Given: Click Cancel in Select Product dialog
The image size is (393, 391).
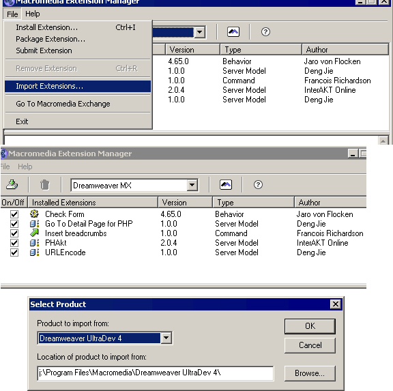Looking at the screenshot, I should pyautogui.click(x=310, y=345).
